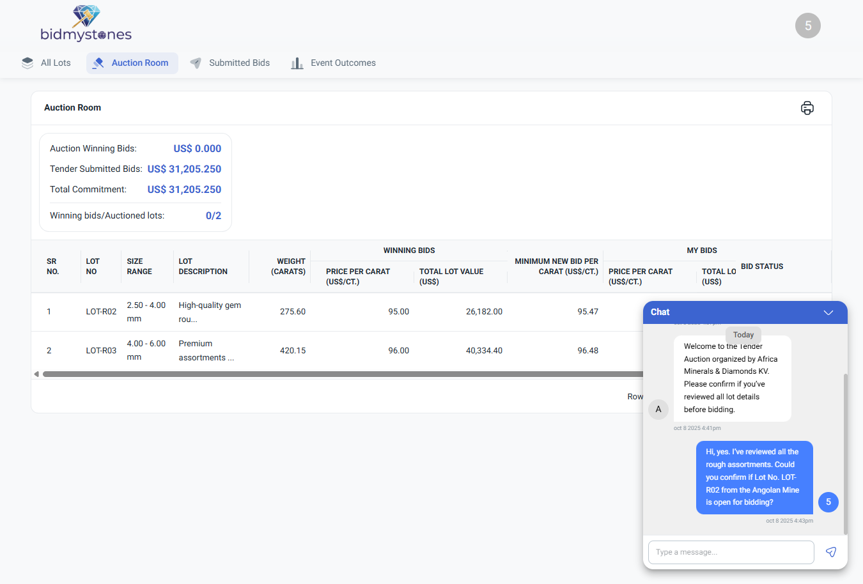Screen dimensions: 863x584
Task: Click the Size Range column header
Action: tap(139, 266)
